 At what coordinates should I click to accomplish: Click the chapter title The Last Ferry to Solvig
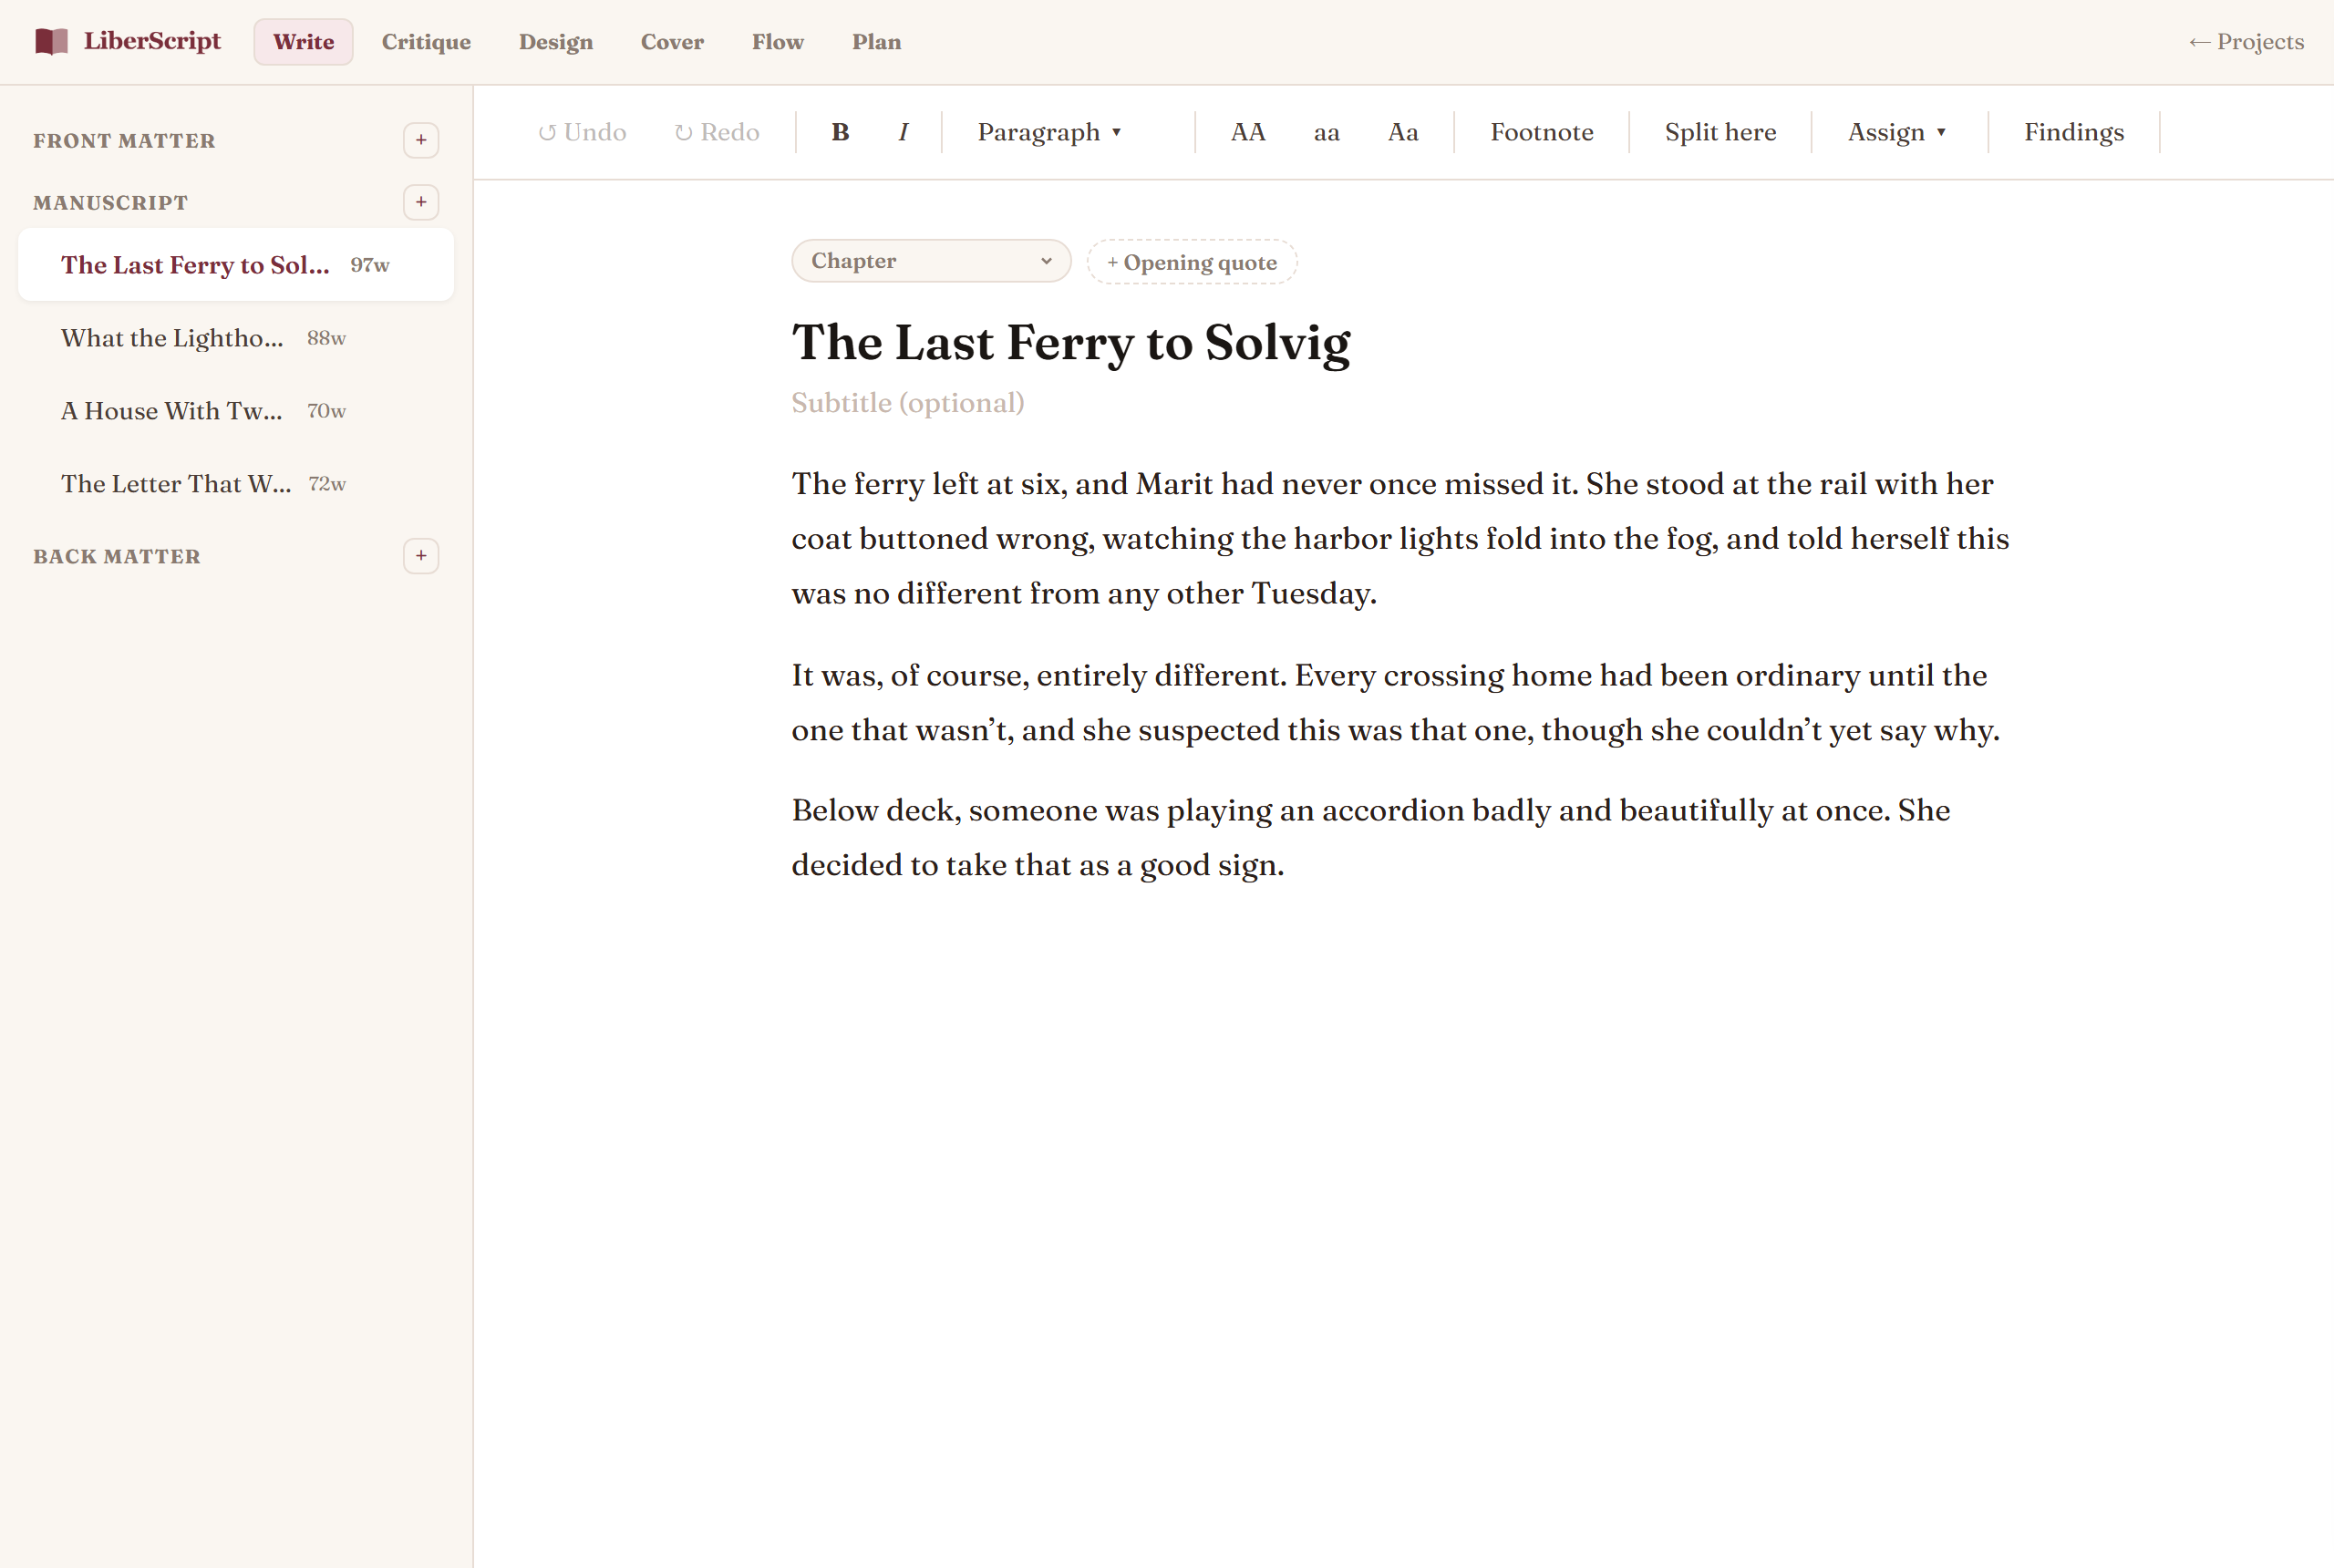[x=1071, y=343]
